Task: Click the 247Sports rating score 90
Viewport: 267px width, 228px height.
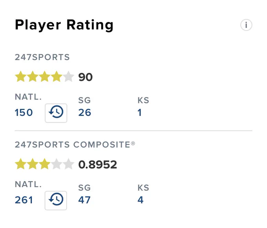Action: click(x=86, y=77)
